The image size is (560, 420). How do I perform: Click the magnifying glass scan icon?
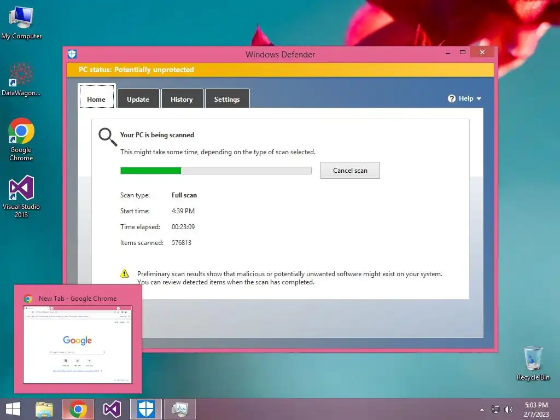click(x=108, y=137)
